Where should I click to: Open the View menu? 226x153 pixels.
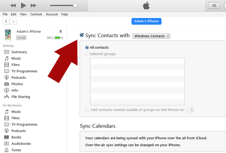(x=23, y=14)
